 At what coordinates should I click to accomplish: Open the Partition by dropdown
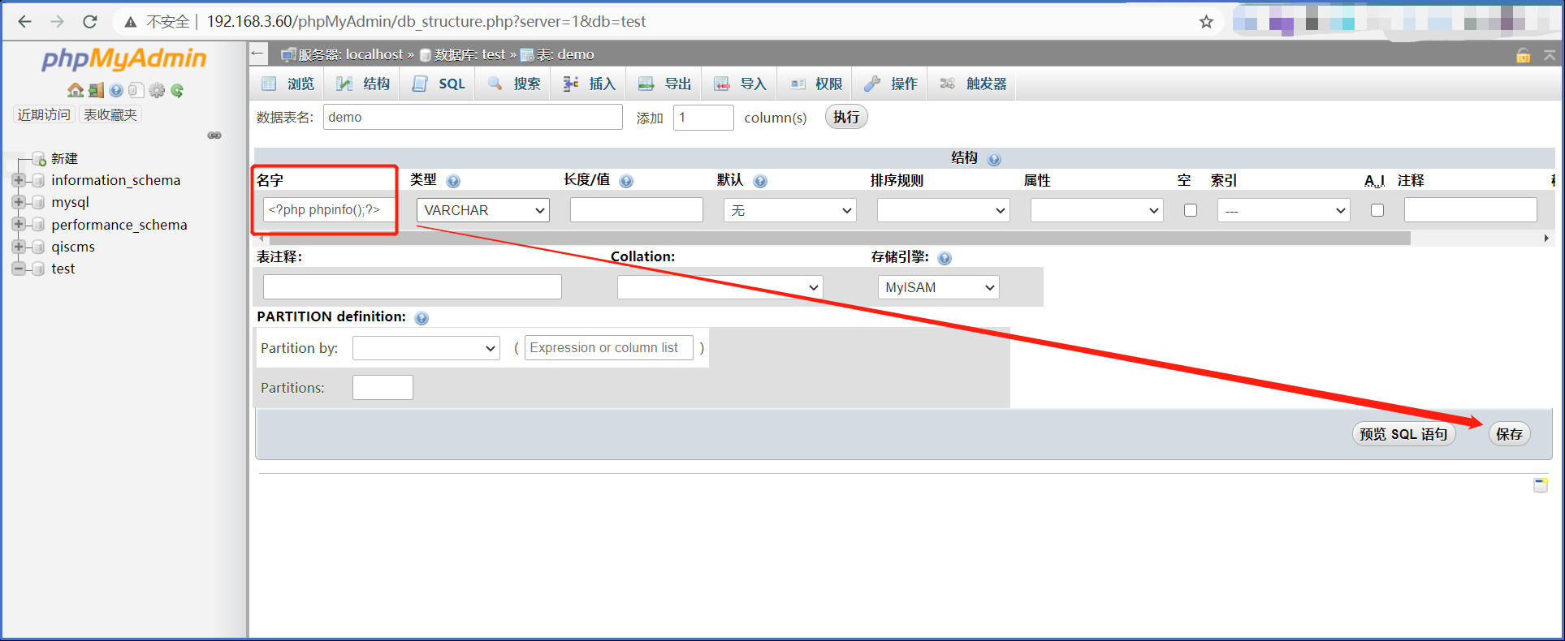point(426,348)
